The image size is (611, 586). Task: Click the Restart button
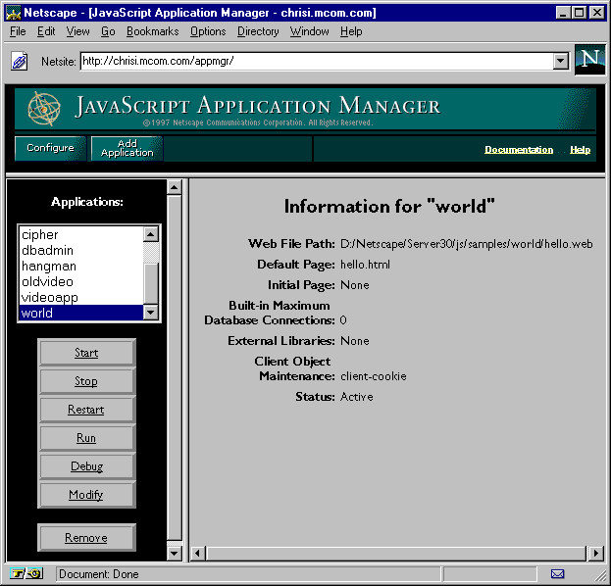point(86,410)
